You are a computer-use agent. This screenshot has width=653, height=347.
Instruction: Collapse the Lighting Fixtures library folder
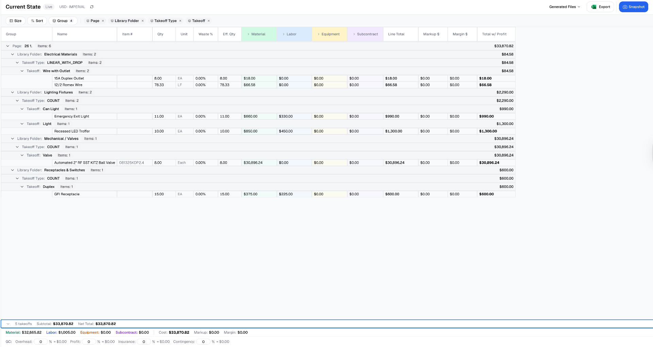(x=13, y=92)
